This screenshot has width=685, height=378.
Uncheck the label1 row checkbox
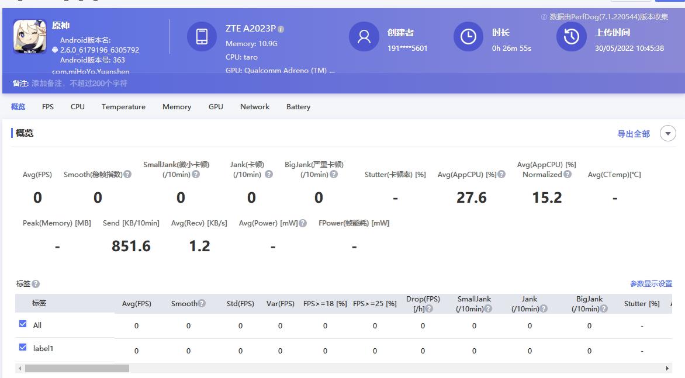(23, 347)
